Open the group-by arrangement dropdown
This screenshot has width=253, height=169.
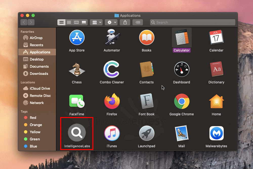click(96, 22)
